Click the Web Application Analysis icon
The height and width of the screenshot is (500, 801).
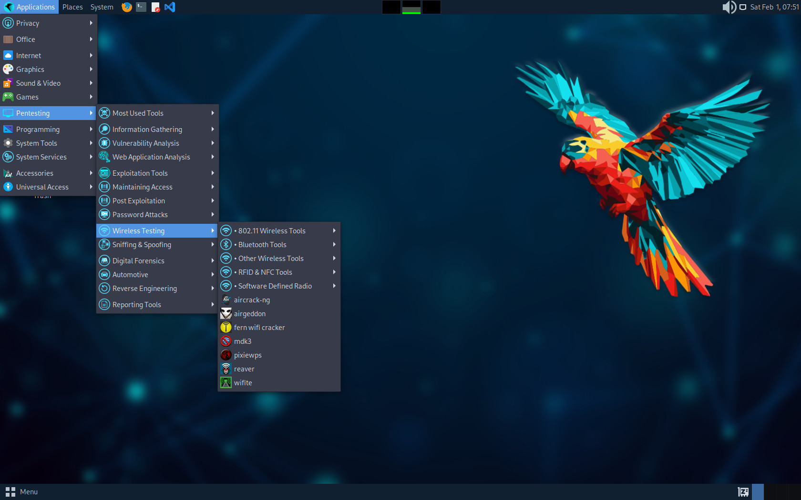click(x=104, y=157)
